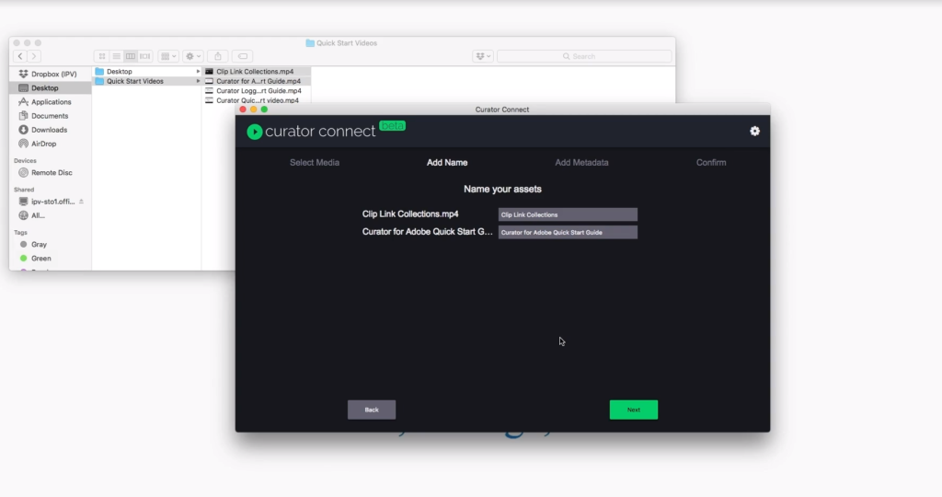
Task: Select Curator Logg...rt Guide.mp4 in Finder
Action: tap(257, 91)
